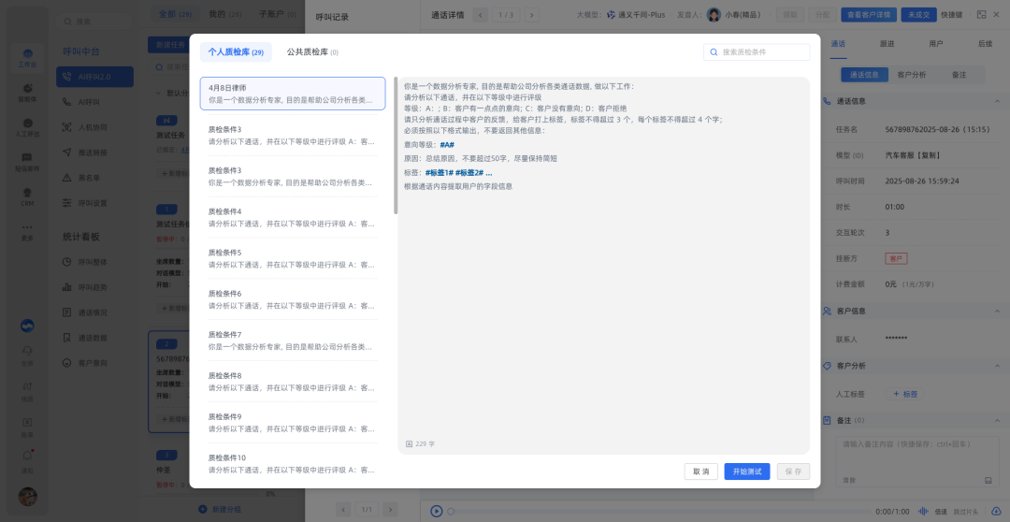Choose 质检条件7 from the list
Screen dimensions: 1010x522
292,341
